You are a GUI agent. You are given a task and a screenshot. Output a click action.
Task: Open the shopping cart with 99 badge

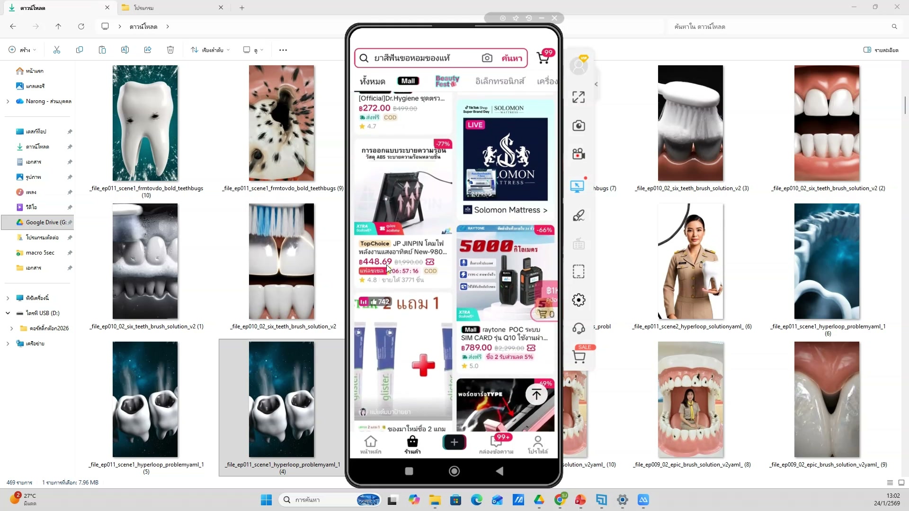(544, 58)
